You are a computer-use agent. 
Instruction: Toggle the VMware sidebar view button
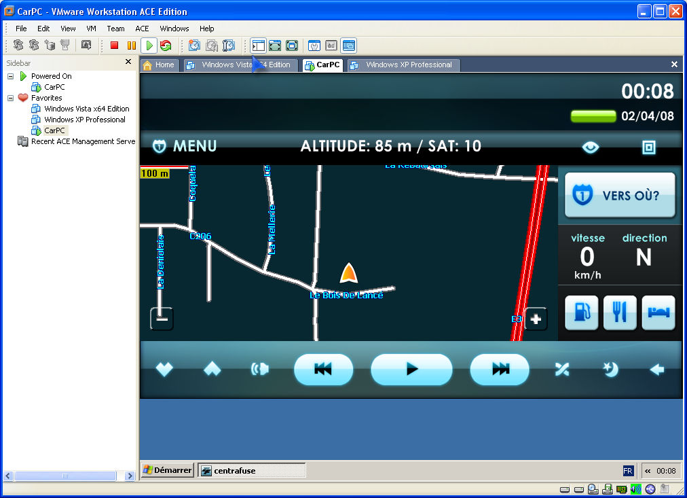tap(258, 46)
